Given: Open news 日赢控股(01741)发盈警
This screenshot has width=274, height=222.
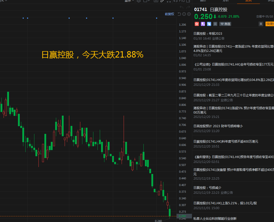Looking at the screenshot, I should tap(233, 174).
